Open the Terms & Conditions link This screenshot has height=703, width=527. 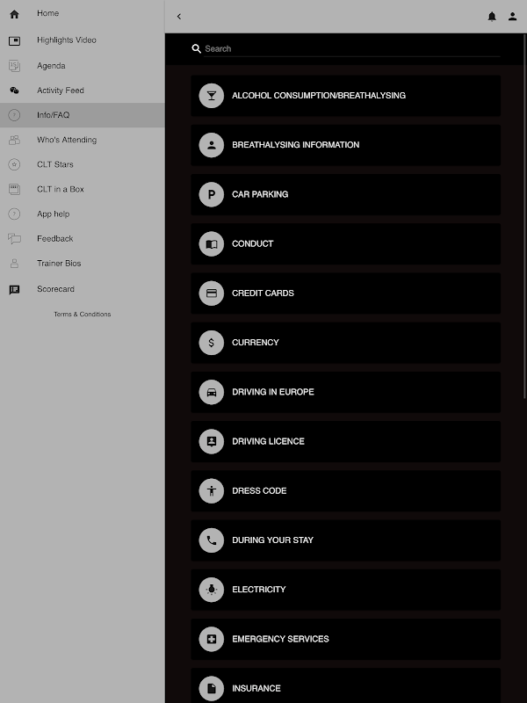[x=82, y=315]
